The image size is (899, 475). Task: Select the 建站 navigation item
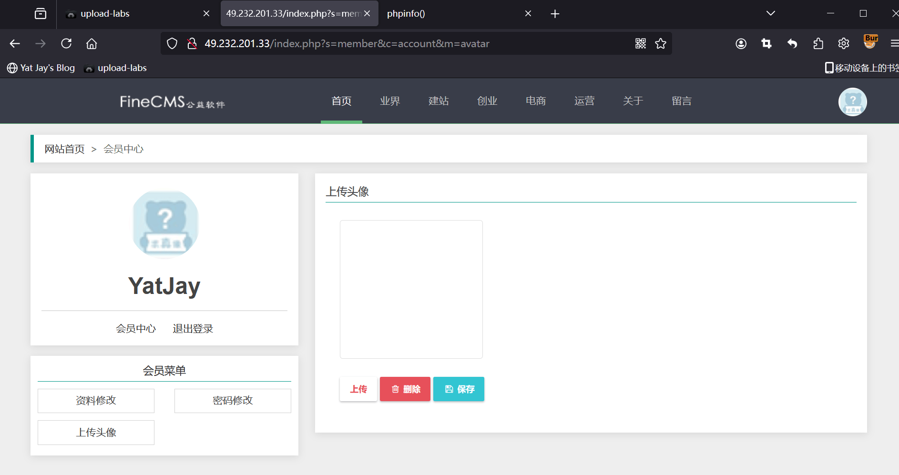439,101
